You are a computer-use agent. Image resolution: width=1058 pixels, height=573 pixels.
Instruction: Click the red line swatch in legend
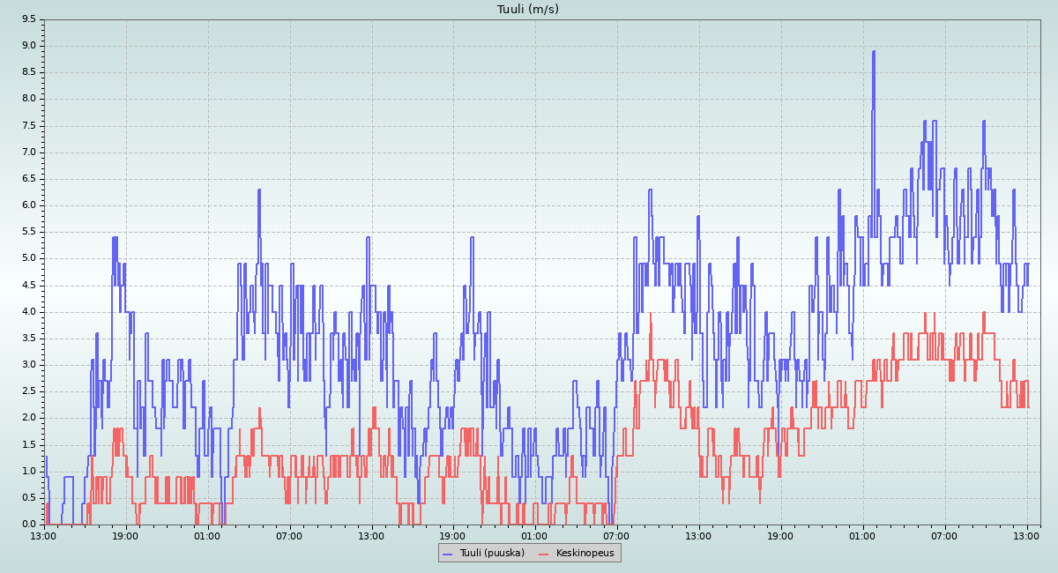pyautogui.click(x=544, y=554)
